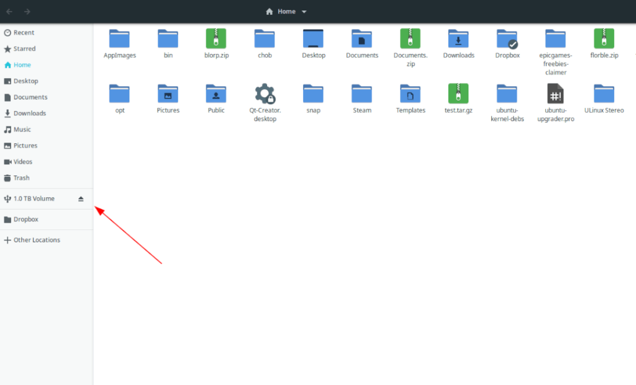The image size is (636, 385).
Task: Open Other Locations in the sidebar
Action: coord(46,240)
